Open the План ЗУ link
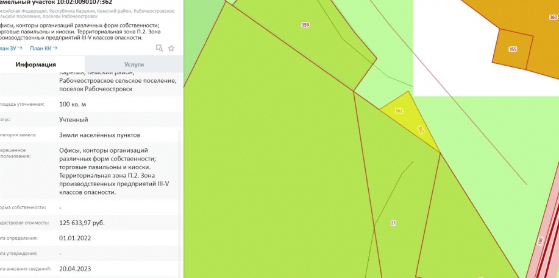Screen dimensions: 559x278 pos(10,48)
